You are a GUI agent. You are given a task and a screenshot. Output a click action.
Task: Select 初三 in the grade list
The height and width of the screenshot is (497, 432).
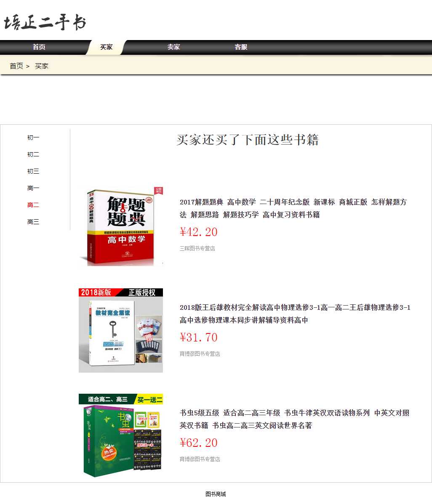[x=33, y=172]
